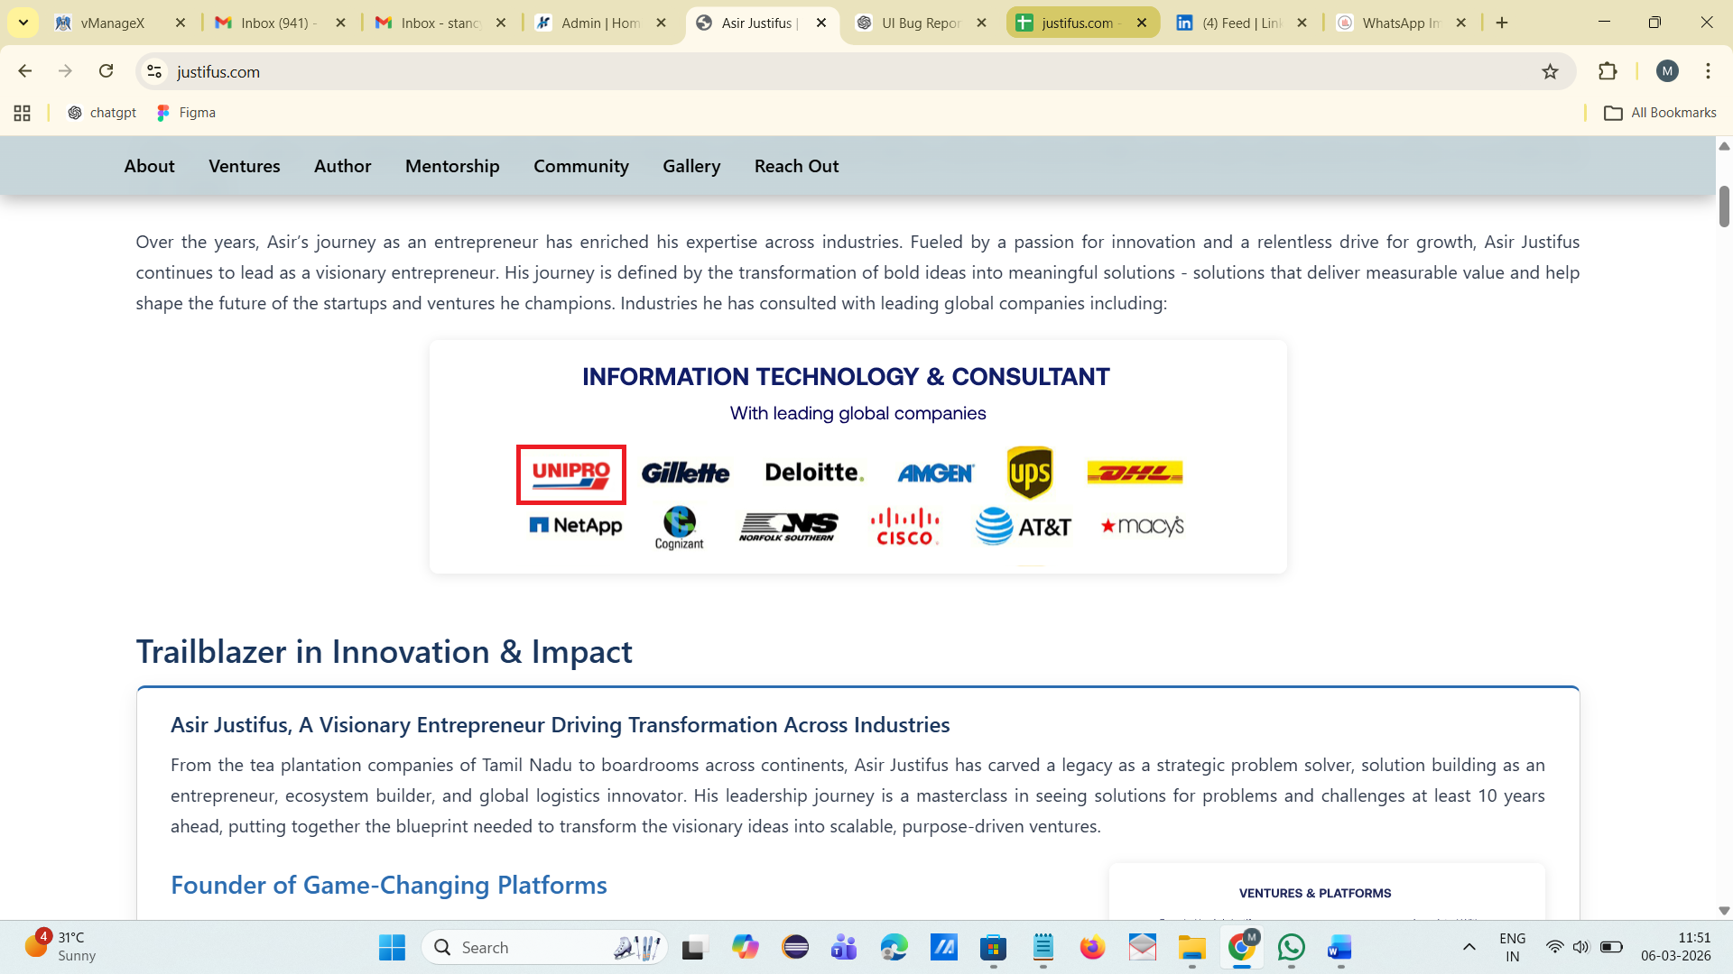This screenshot has width=1733, height=974.
Task: Open WhatsApp from the taskbar
Action: (1291, 947)
